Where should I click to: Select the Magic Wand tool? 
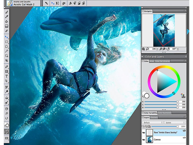(x=7, y=51)
